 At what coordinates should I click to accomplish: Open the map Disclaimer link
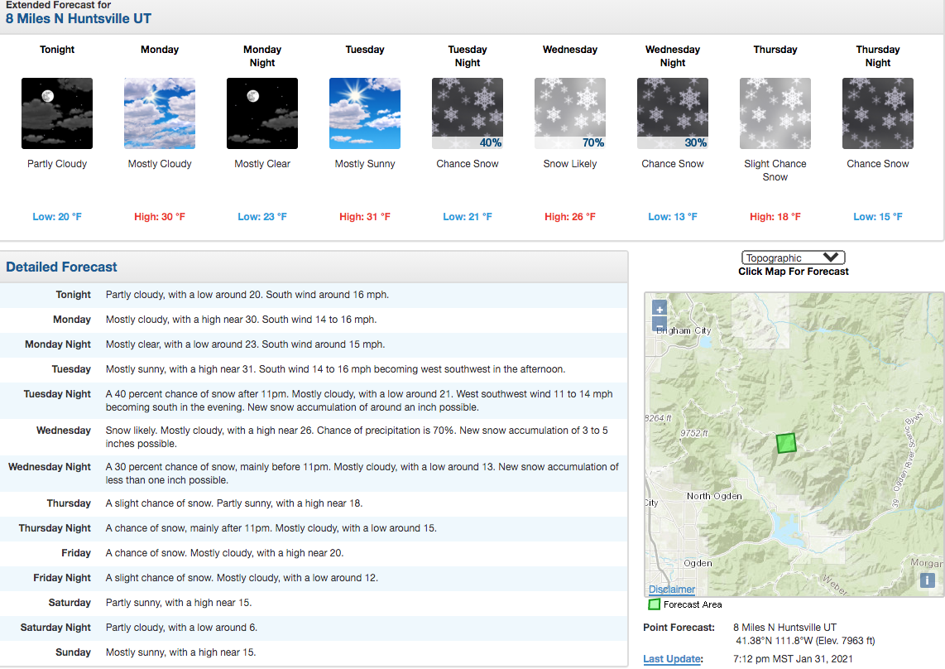coord(671,590)
